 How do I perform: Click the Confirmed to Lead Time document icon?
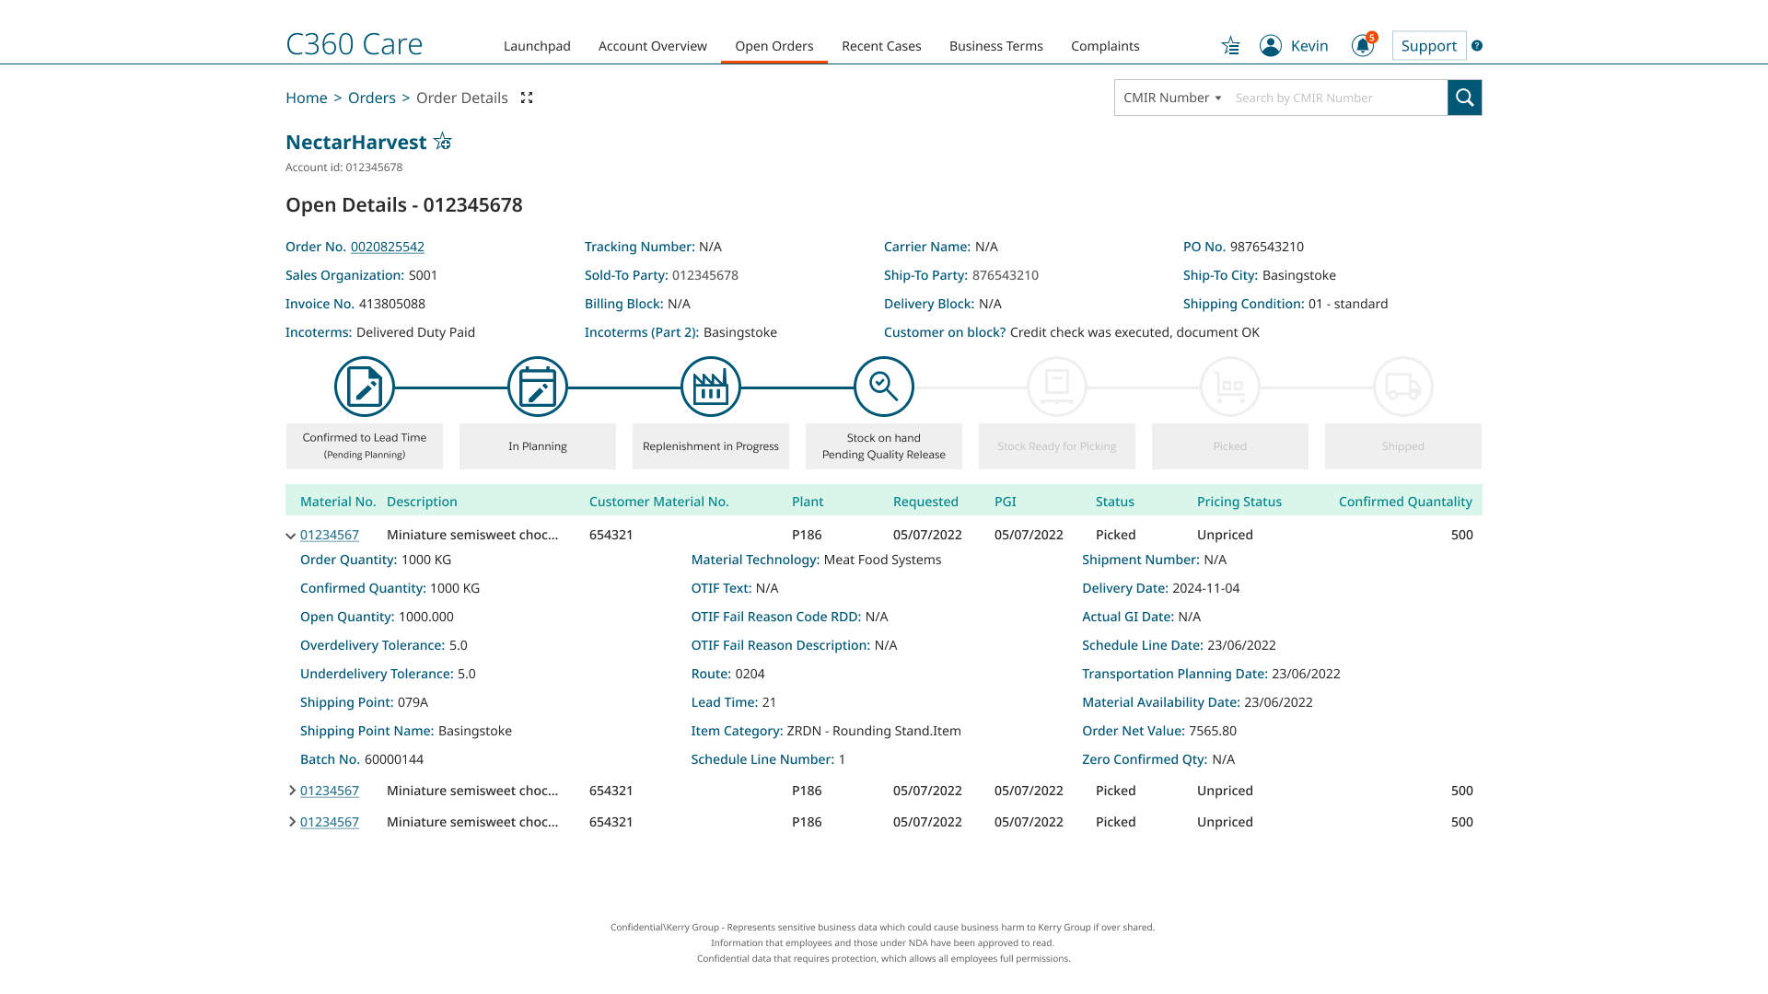pos(365,387)
